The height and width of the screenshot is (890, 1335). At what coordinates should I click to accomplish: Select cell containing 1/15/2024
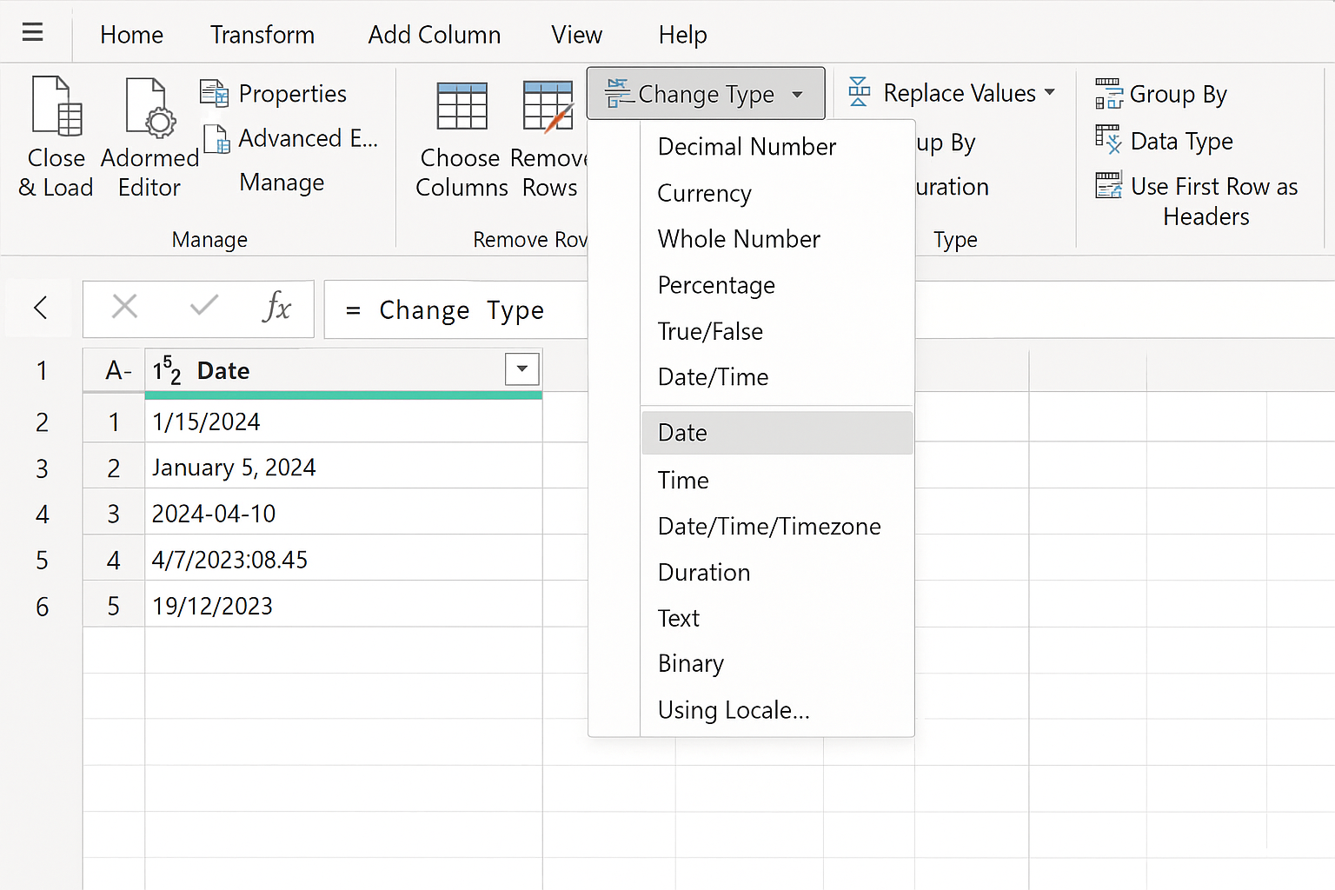pos(343,422)
